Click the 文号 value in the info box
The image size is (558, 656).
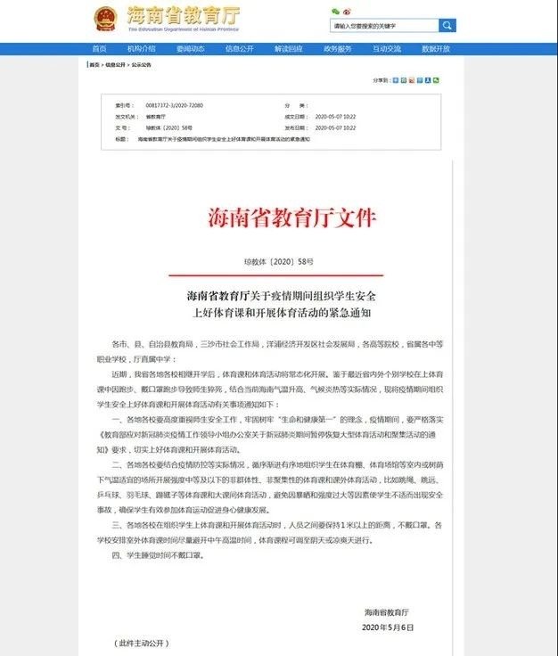[169, 128]
